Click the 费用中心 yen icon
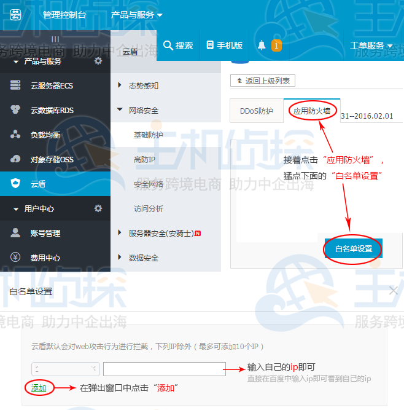The image size is (404, 410). click(15, 257)
